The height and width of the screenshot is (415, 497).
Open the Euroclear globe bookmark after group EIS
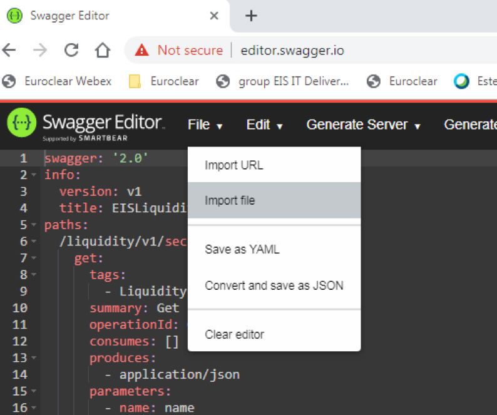402,81
